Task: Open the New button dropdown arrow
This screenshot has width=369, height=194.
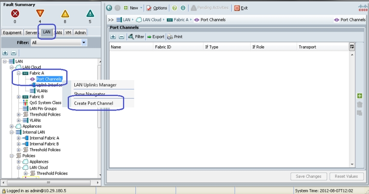Action: pyautogui.click(x=141, y=8)
